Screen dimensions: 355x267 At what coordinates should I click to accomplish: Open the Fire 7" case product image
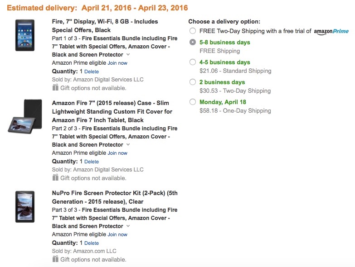coord(25,116)
